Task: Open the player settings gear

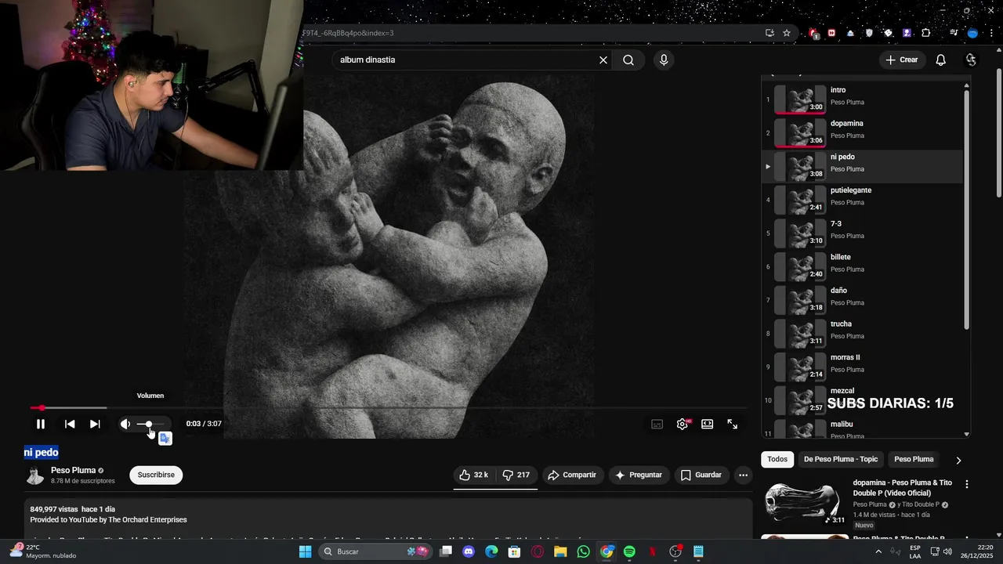Action: [x=683, y=424]
